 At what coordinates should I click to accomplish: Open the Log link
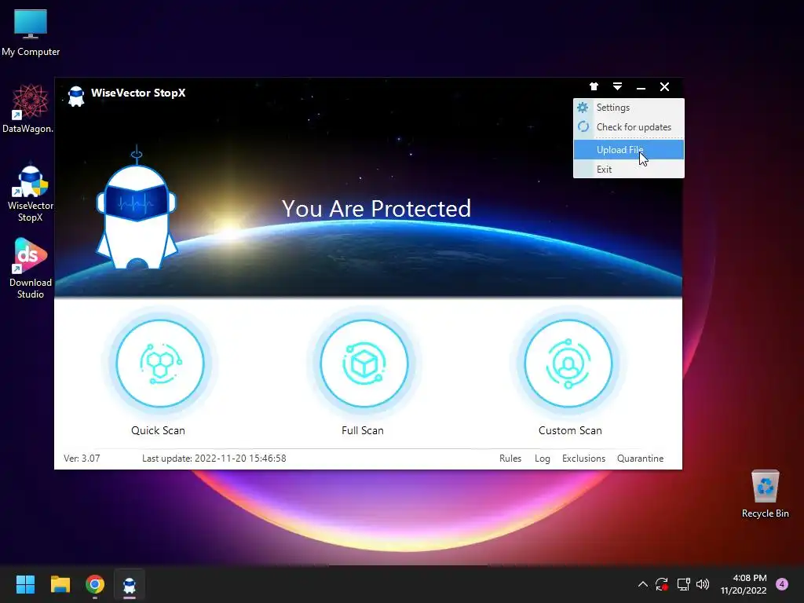coord(542,459)
